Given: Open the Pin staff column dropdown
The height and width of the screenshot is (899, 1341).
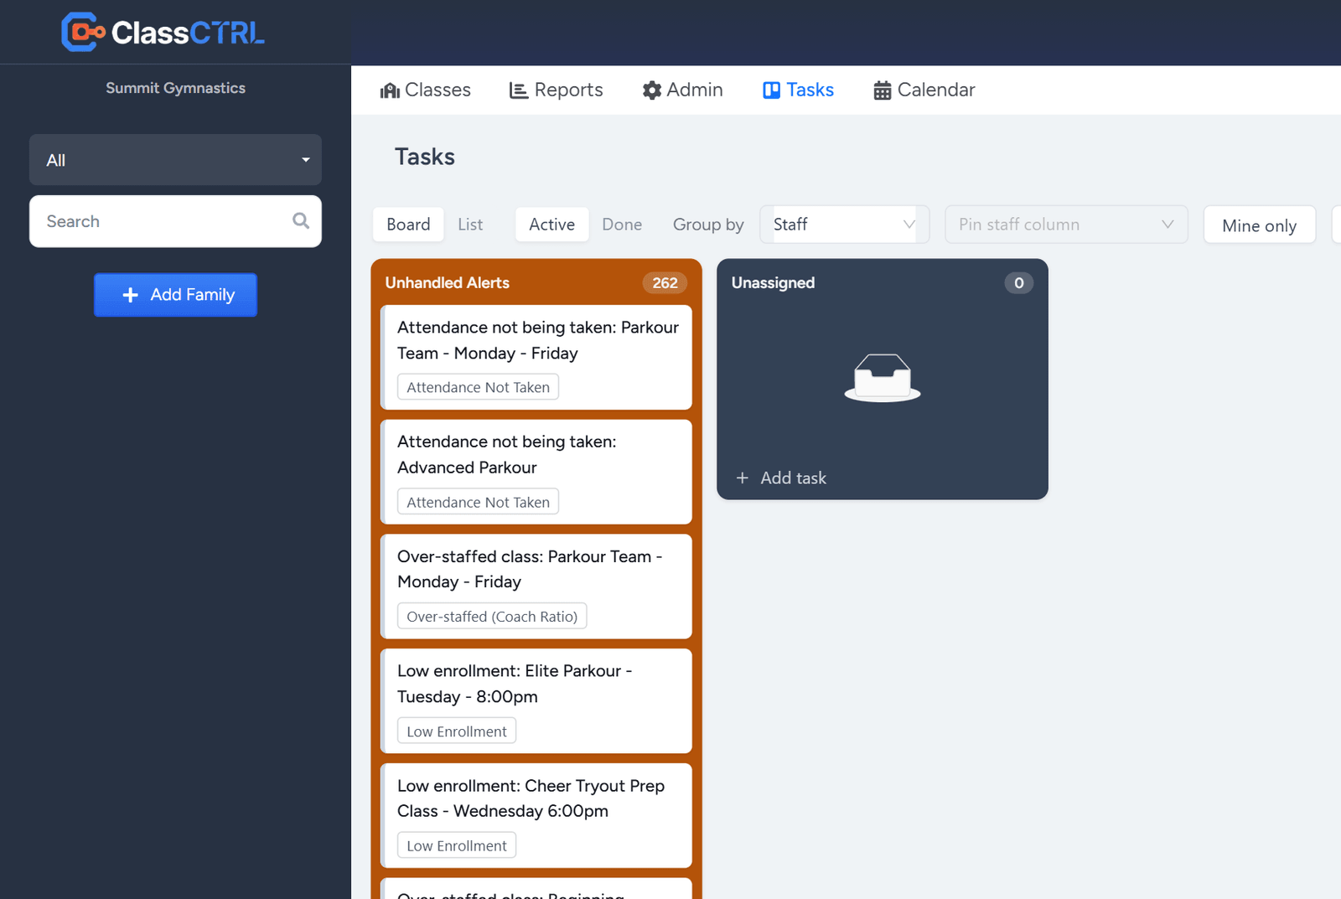Looking at the screenshot, I should click(1066, 225).
